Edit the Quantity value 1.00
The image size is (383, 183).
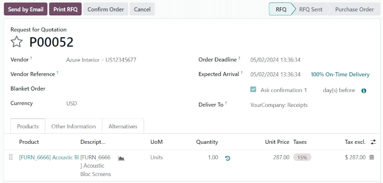pos(213,158)
